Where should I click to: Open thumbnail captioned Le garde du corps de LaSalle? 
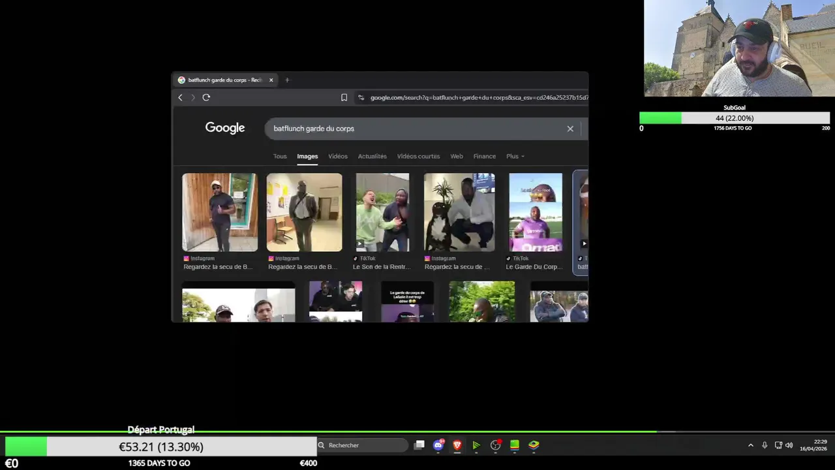click(x=407, y=302)
